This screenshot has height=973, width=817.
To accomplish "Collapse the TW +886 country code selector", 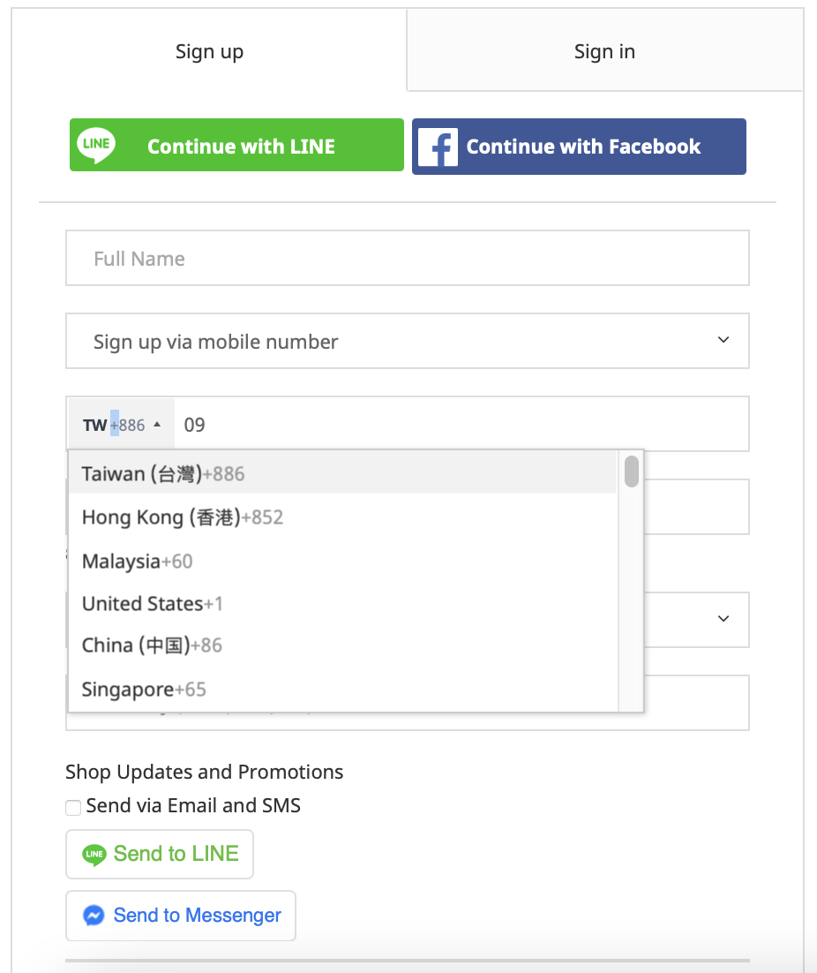I will click(x=122, y=425).
